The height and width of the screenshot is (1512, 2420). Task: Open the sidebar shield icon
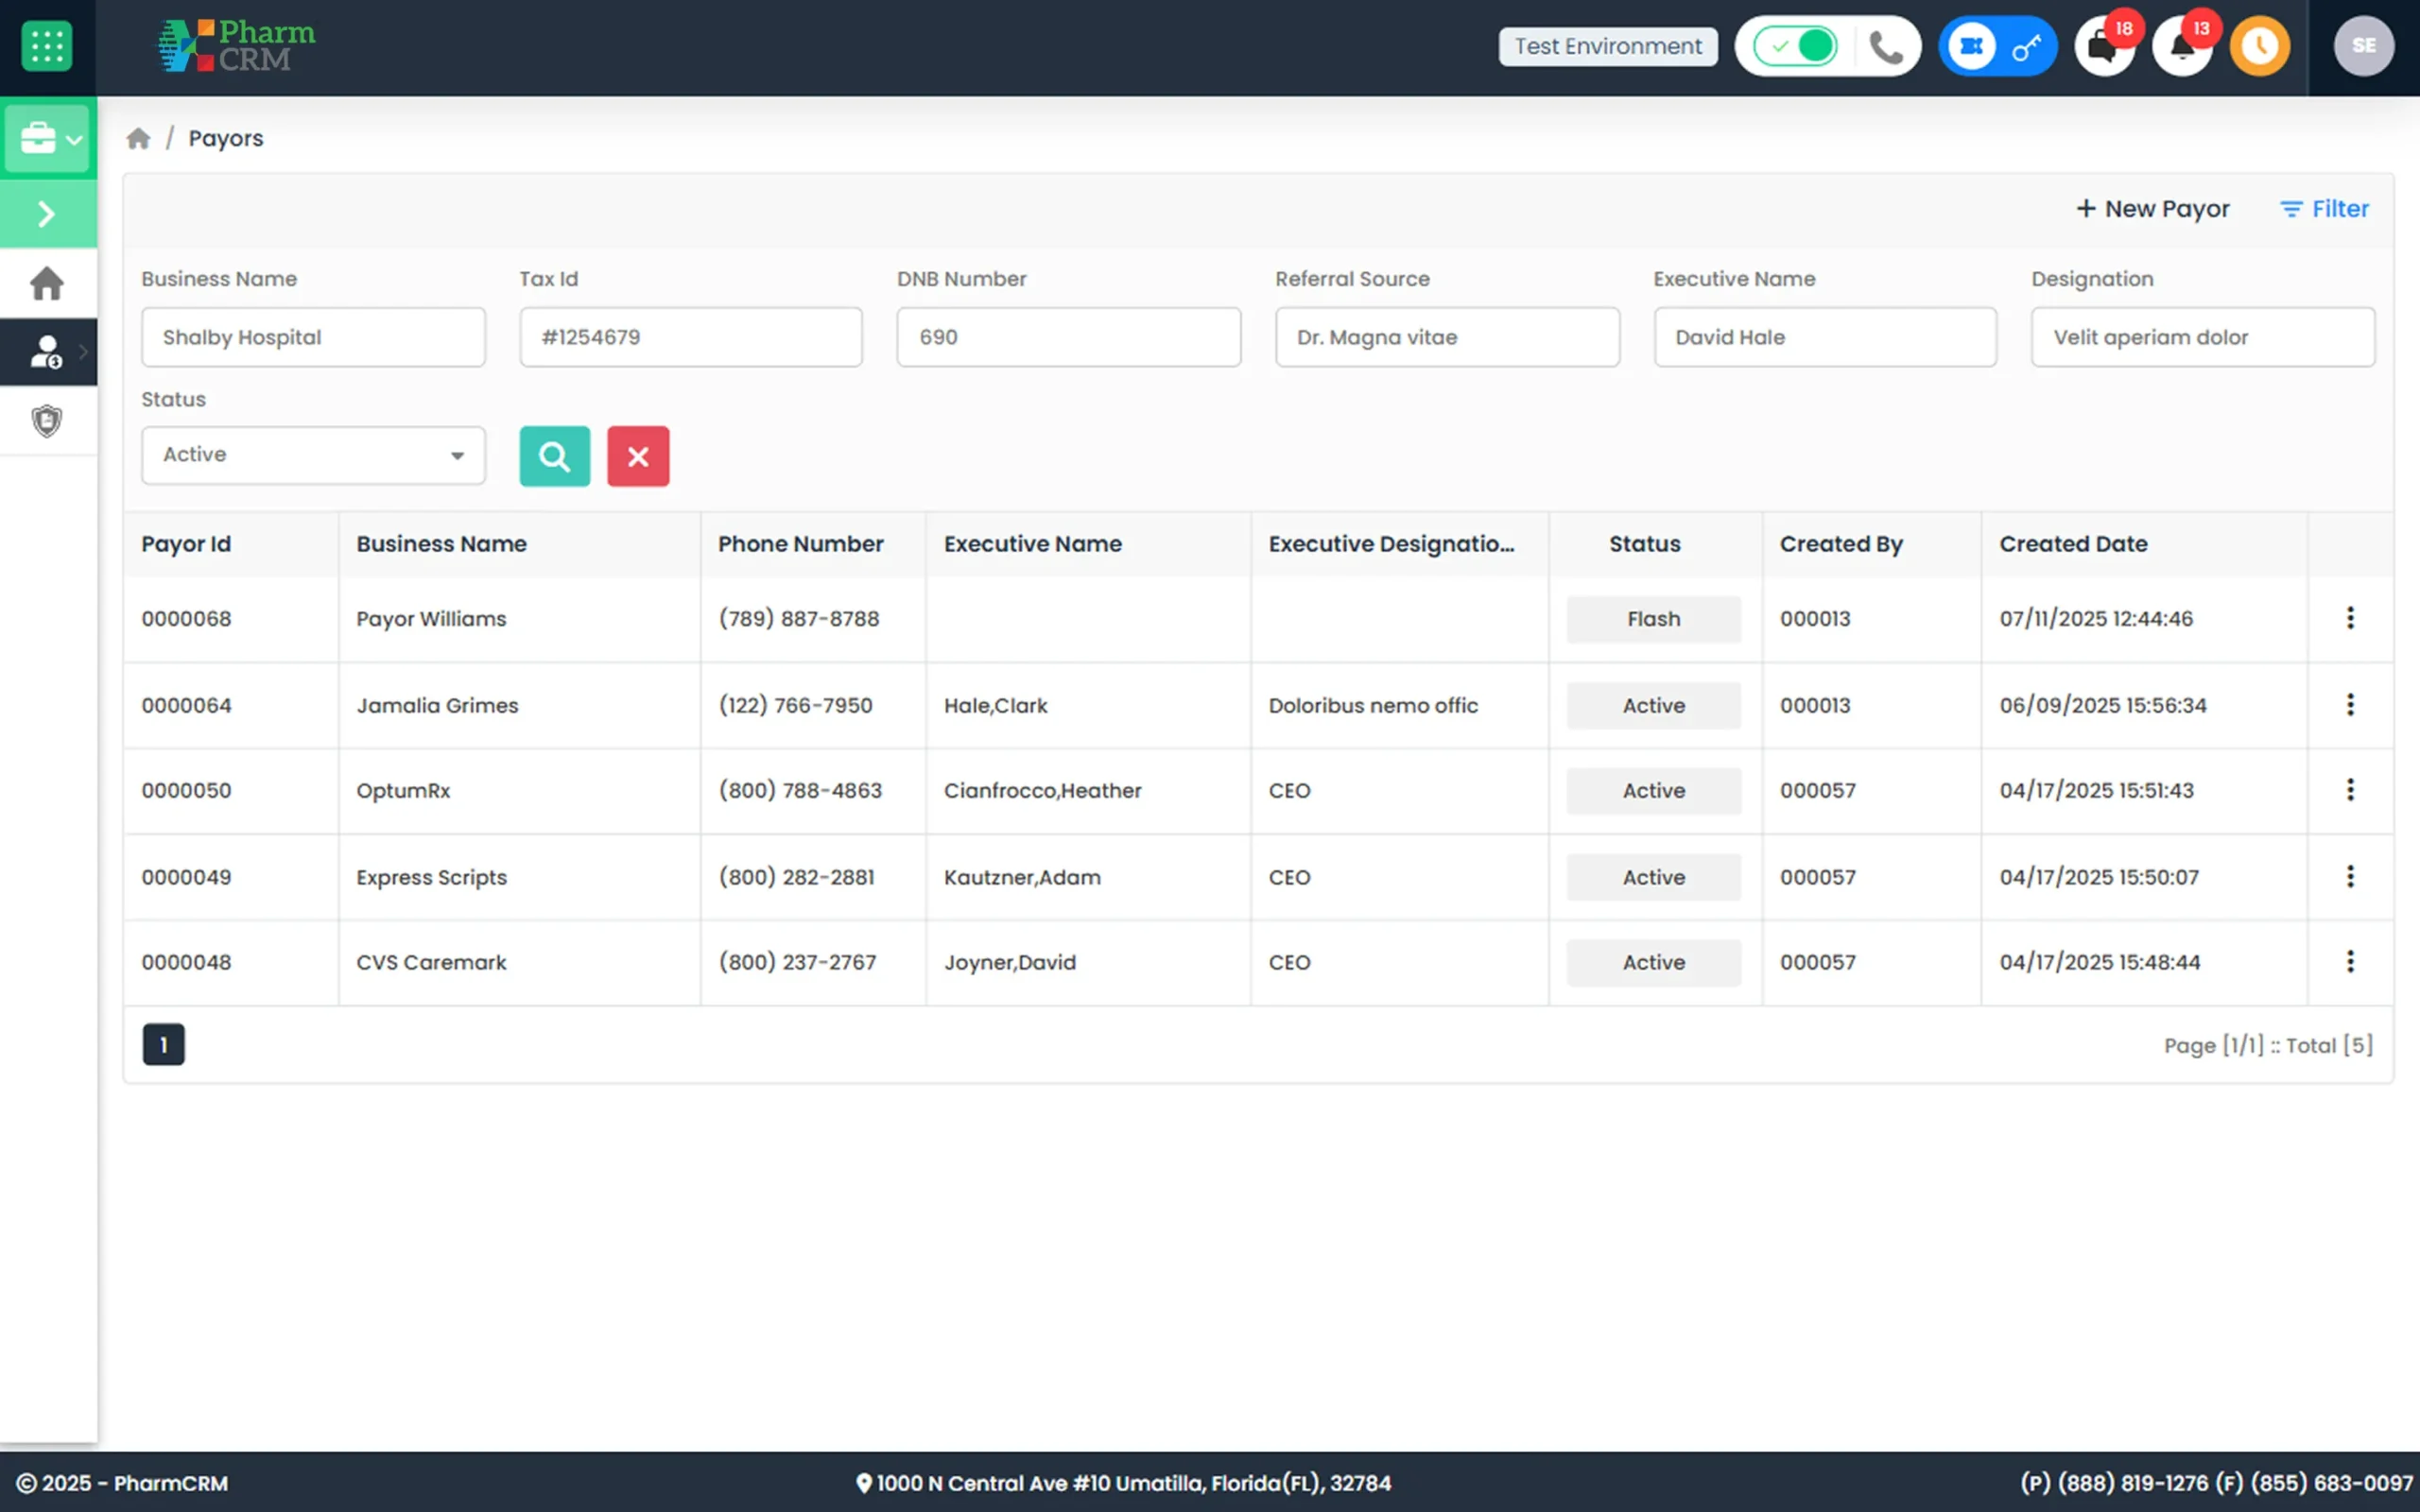(47, 421)
